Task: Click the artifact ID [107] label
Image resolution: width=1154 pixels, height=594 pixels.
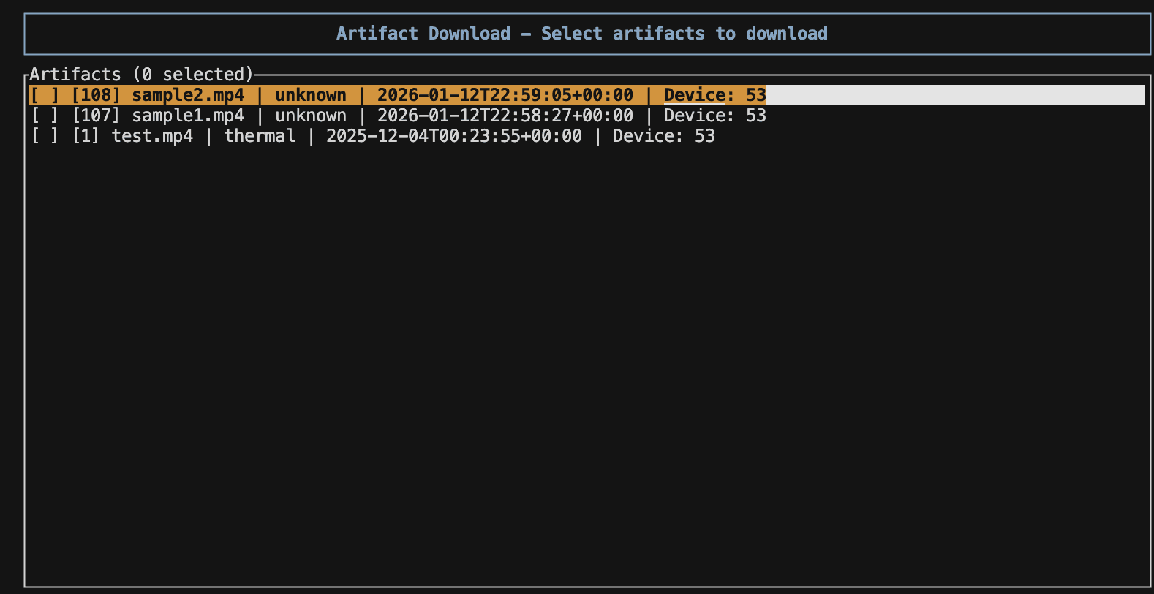Action: [96, 115]
